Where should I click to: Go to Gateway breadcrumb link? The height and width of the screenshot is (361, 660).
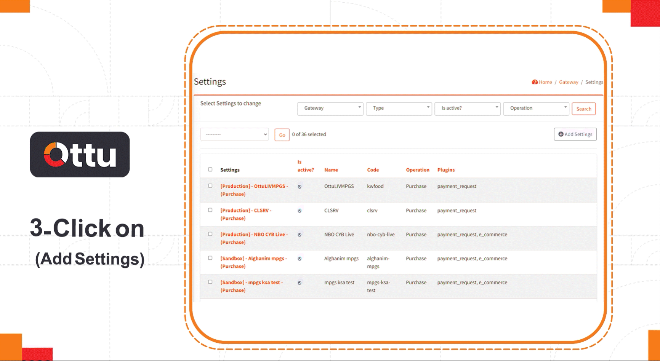(x=569, y=82)
